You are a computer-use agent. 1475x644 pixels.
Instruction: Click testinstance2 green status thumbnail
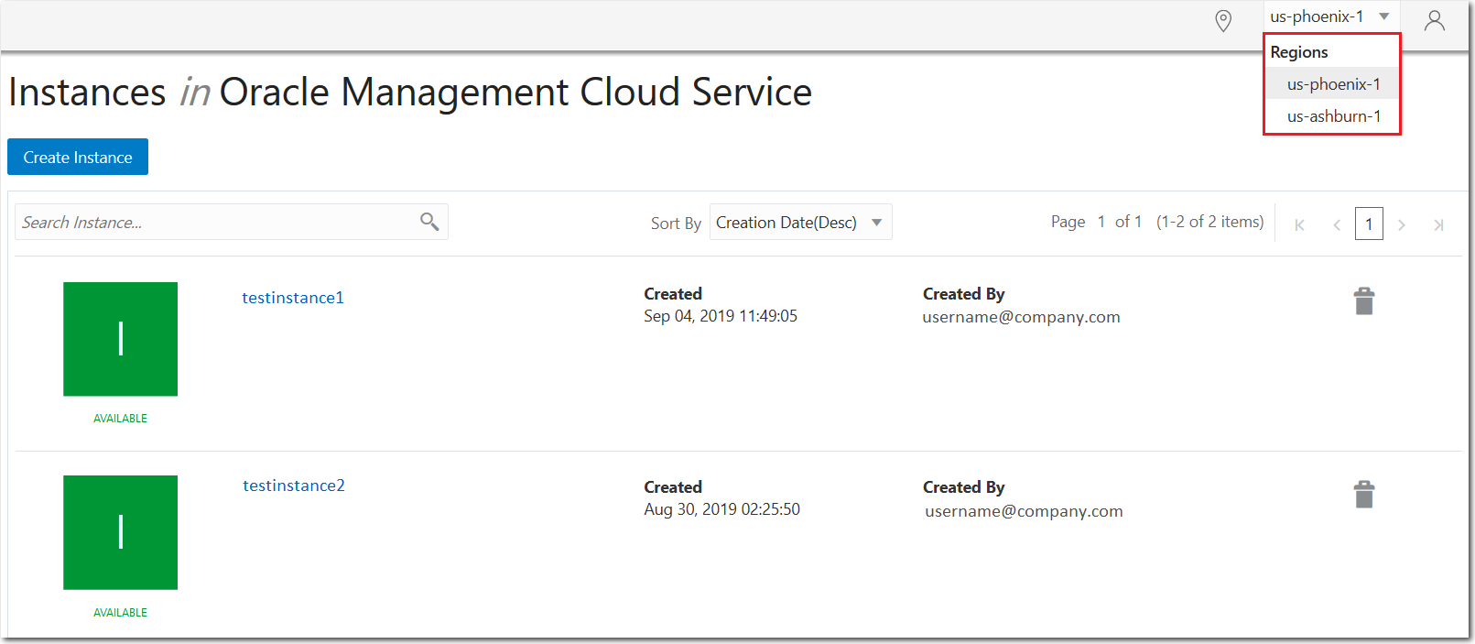(x=120, y=532)
